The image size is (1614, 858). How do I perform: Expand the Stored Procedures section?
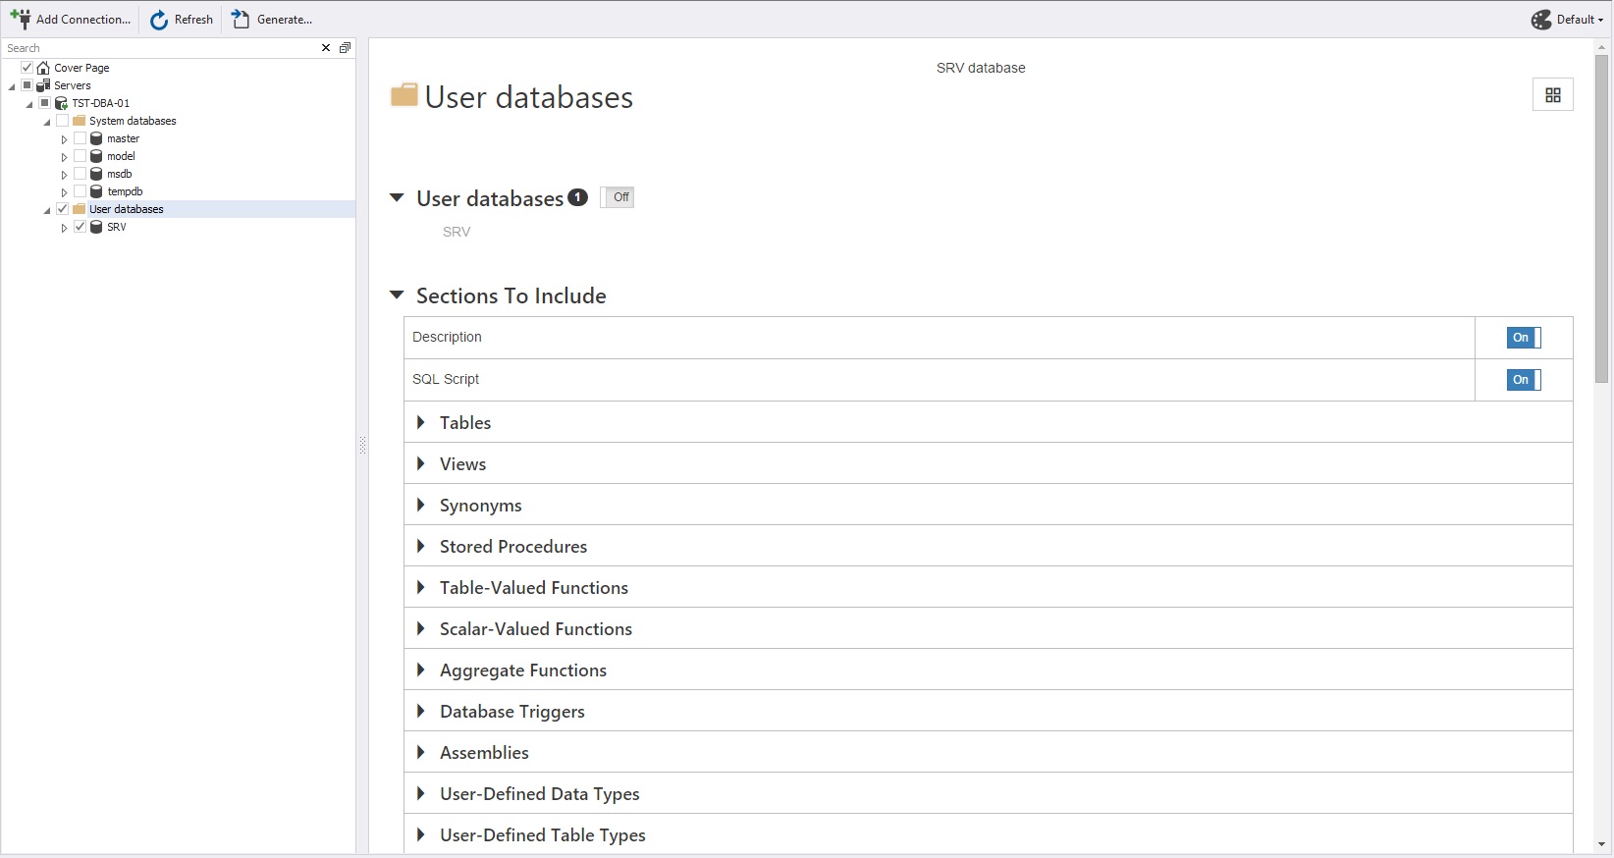coord(421,546)
